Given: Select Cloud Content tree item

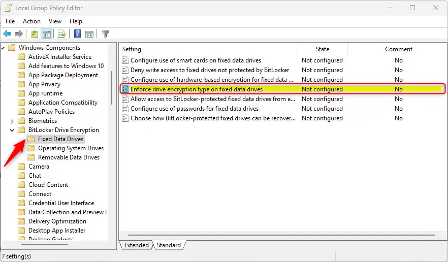Looking at the screenshot, I should (x=48, y=185).
